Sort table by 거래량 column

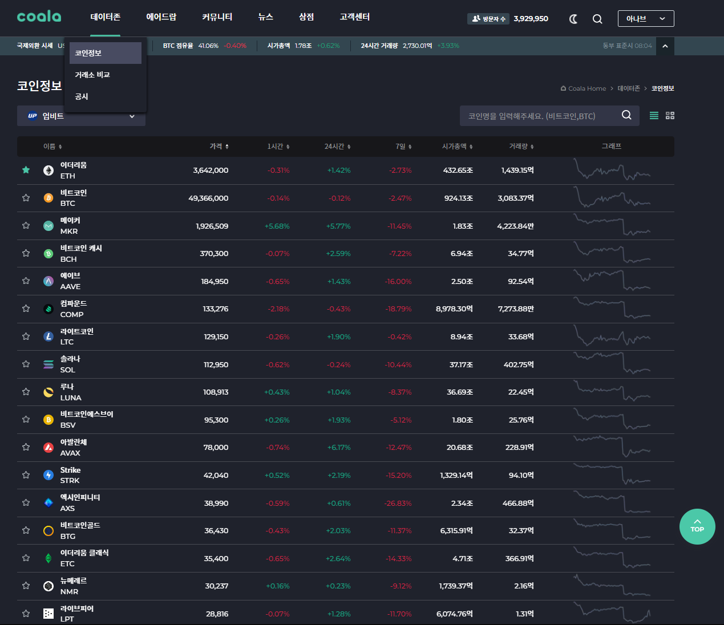point(521,147)
